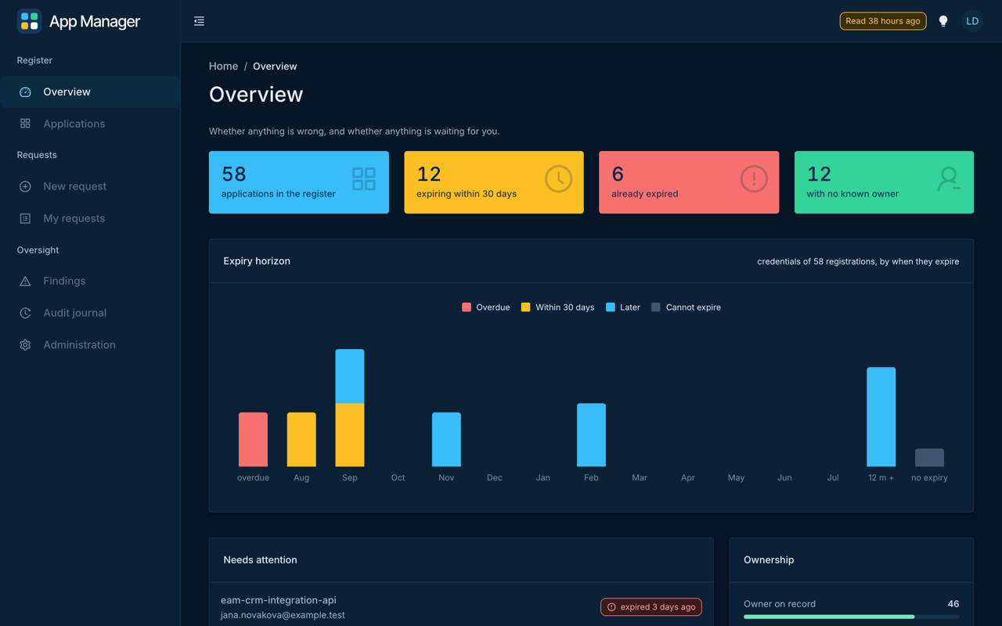This screenshot has height=626, width=1002.
Task: Click the Administration gear icon
Action: pyautogui.click(x=25, y=345)
